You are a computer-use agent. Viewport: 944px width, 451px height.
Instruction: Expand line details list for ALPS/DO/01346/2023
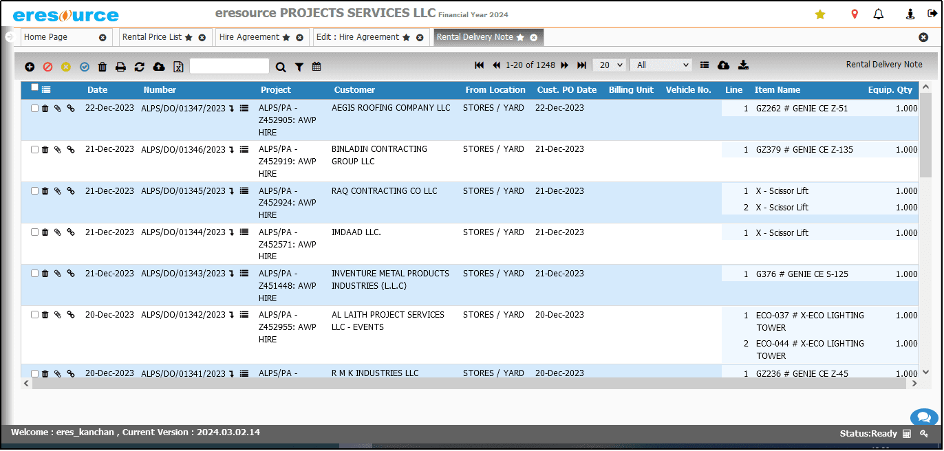244,150
